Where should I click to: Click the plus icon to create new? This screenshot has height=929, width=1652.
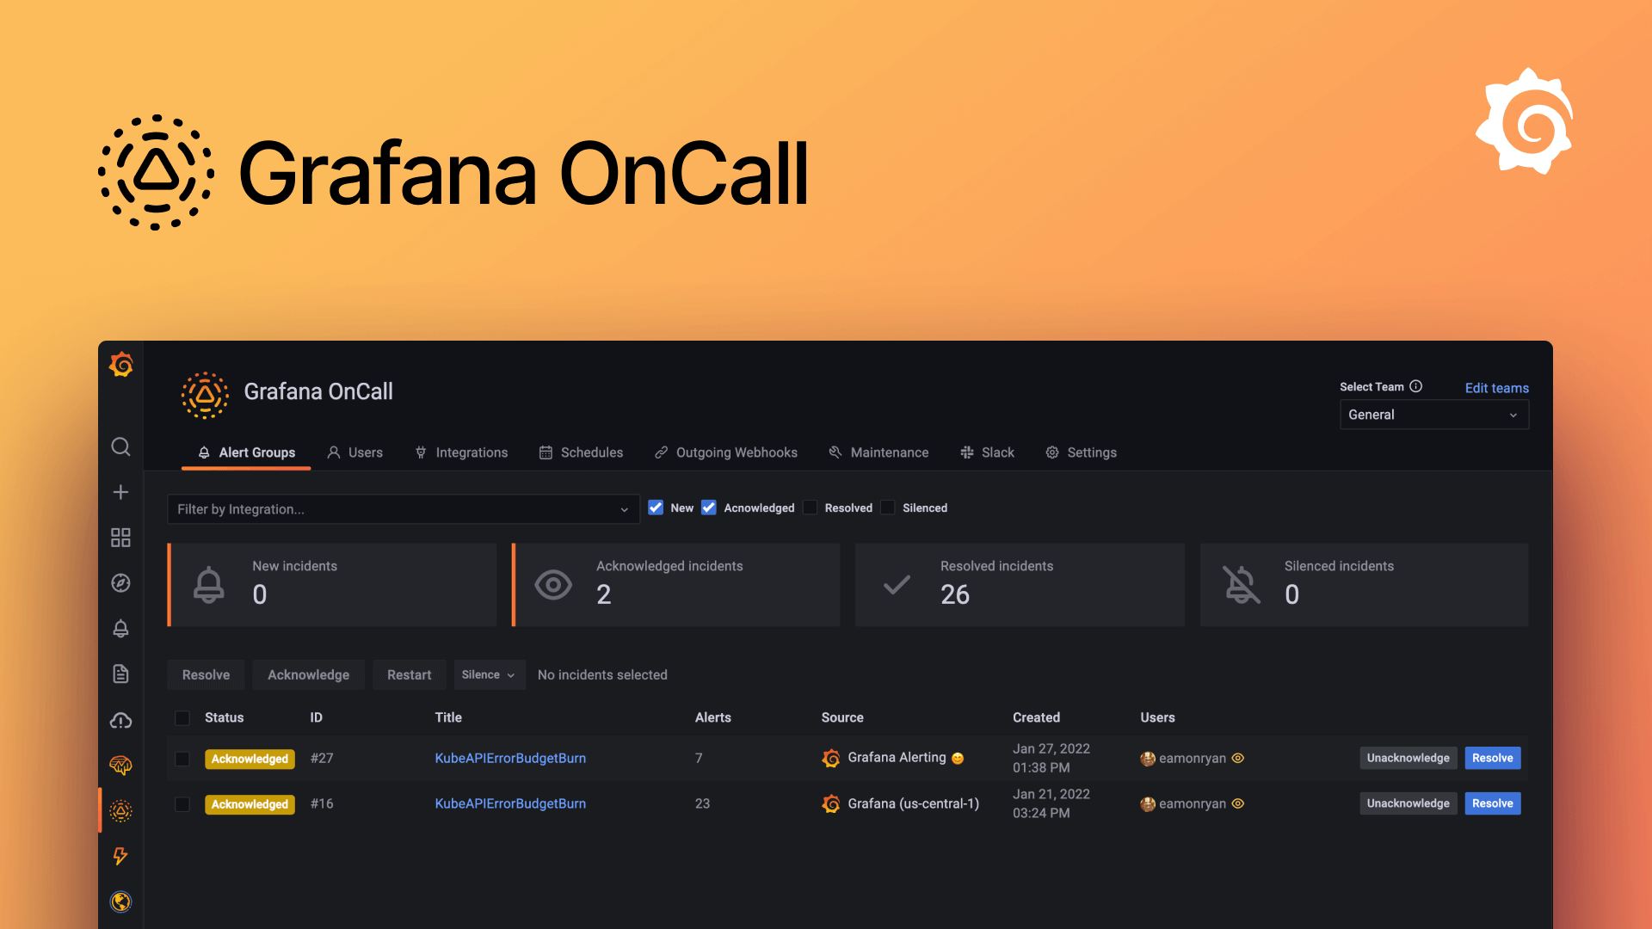click(120, 492)
